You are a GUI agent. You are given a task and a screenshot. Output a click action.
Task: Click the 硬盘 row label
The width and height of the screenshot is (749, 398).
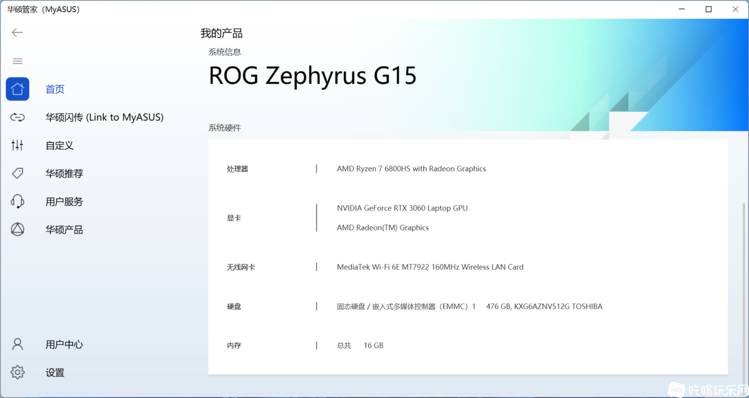point(234,306)
